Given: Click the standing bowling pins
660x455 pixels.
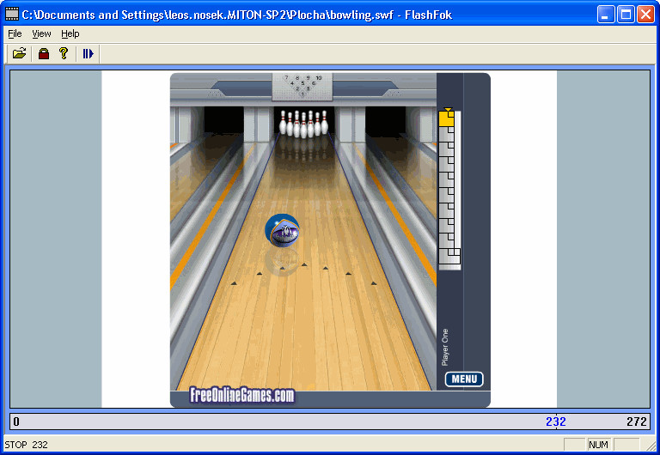Looking at the screenshot, I should click(304, 124).
